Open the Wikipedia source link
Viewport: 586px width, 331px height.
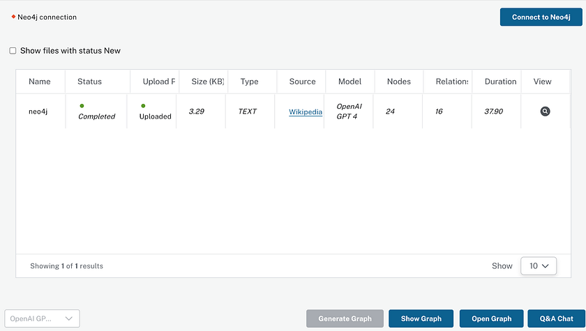pos(306,111)
